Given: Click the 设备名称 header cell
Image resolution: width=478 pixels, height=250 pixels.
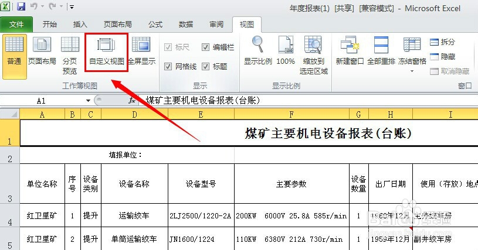Looking at the screenshot, I should point(134,184).
